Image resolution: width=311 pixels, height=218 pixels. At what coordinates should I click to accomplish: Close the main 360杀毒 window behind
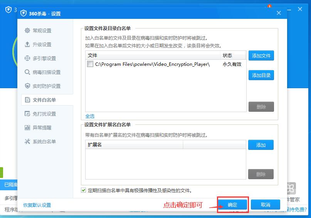300,9
